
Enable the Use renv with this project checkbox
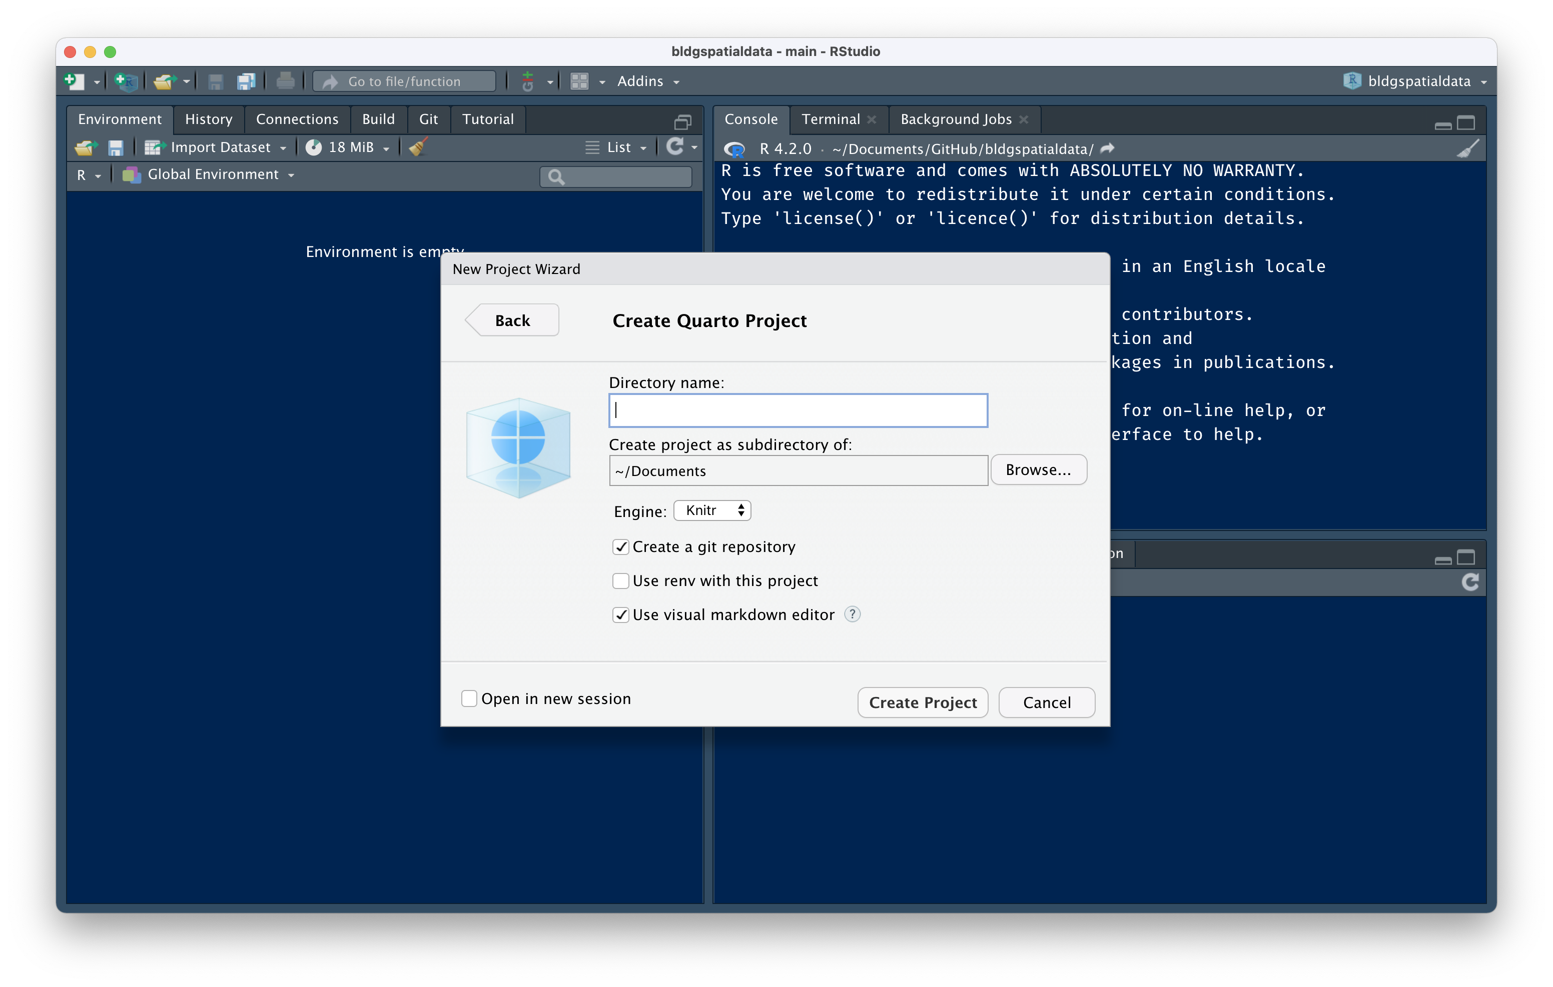[x=620, y=580]
